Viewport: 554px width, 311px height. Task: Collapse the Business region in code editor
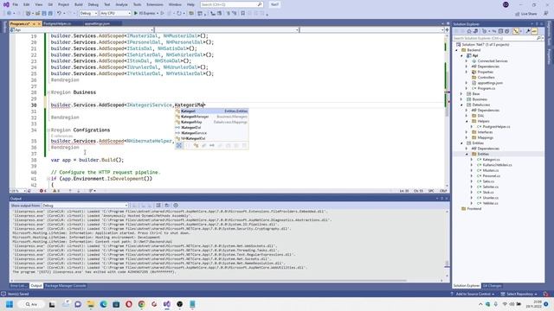pos(48,92)
